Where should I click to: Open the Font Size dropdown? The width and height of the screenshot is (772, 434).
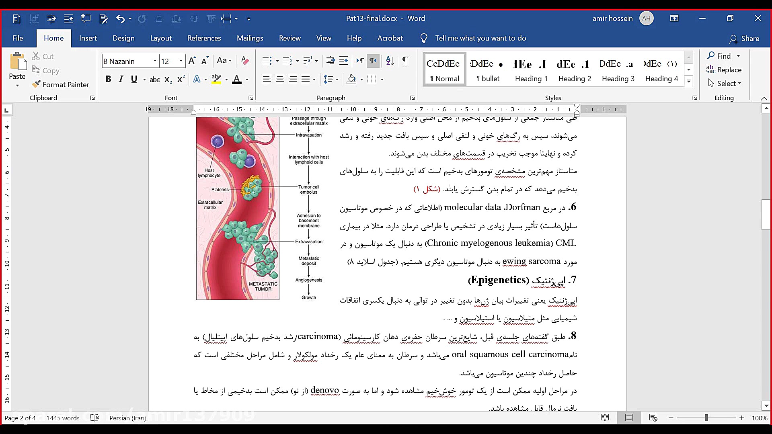coord(181,61)
